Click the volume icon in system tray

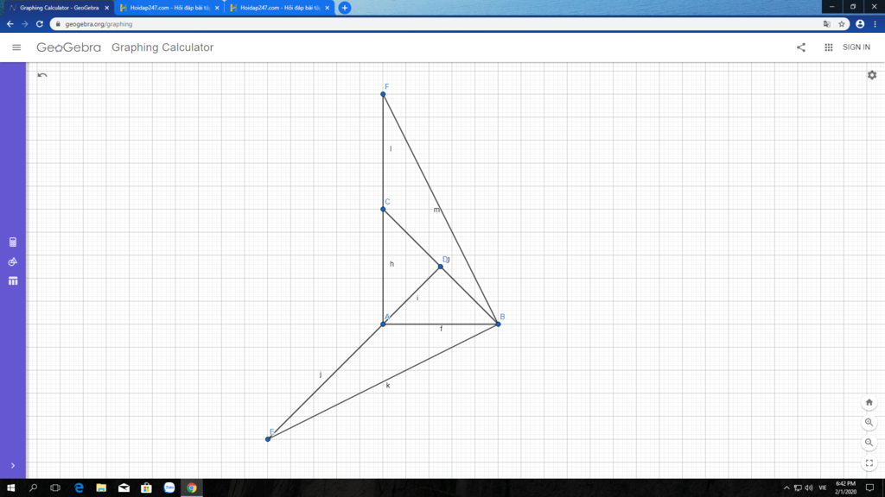point(809,488)
